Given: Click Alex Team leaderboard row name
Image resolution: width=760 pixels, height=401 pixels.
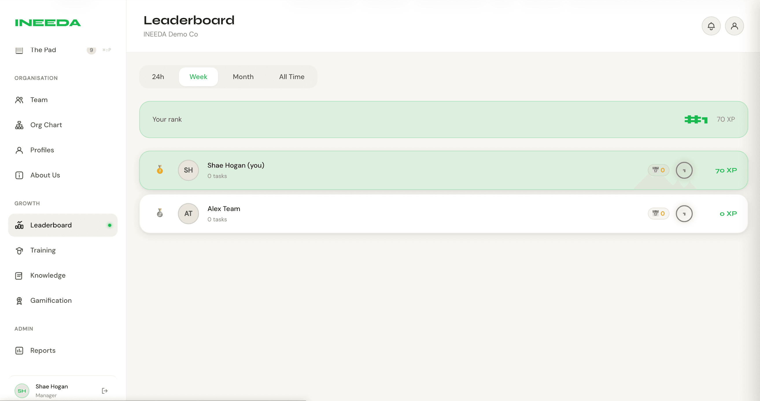Looking at the screenshot, I should coord(224,209).
